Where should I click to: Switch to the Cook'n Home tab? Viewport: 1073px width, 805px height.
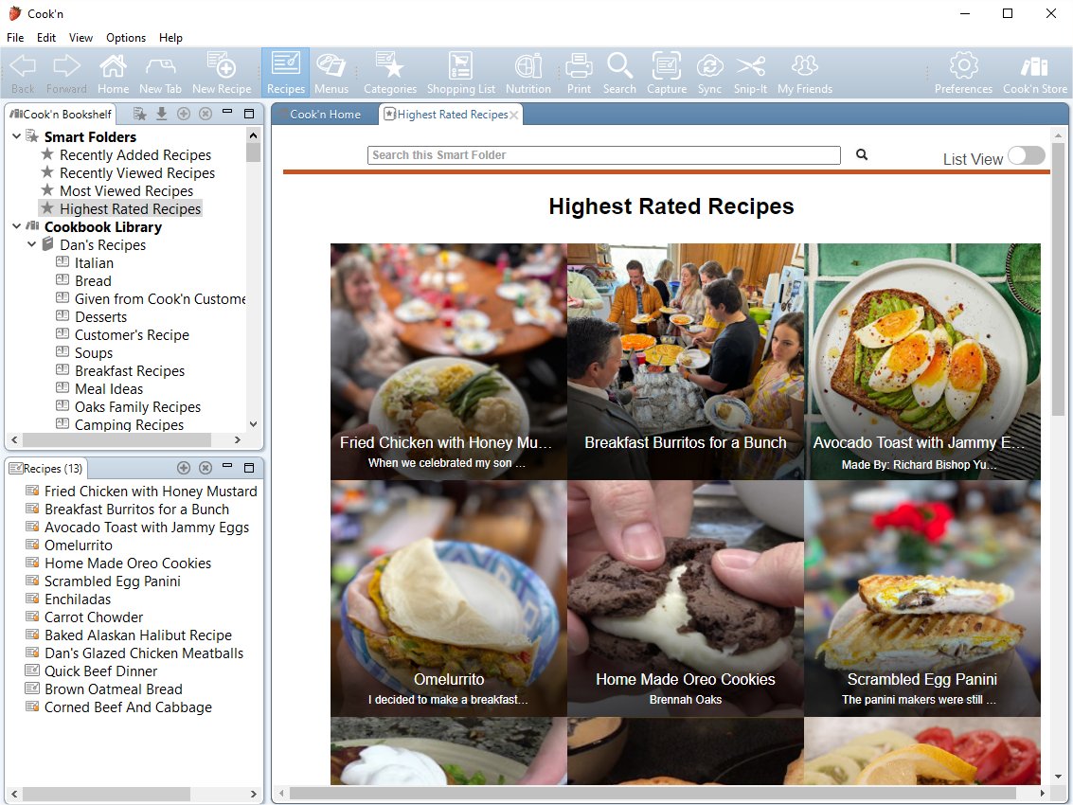[325, 115]
